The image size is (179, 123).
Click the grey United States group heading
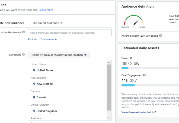38,64
